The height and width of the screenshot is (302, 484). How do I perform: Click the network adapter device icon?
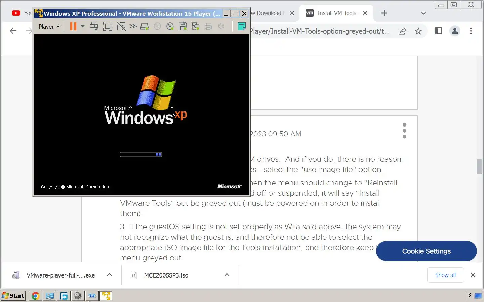(x=196, y=26)
